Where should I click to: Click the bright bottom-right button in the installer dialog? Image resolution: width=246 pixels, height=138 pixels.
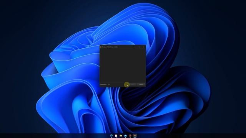(x=141, y=84)
